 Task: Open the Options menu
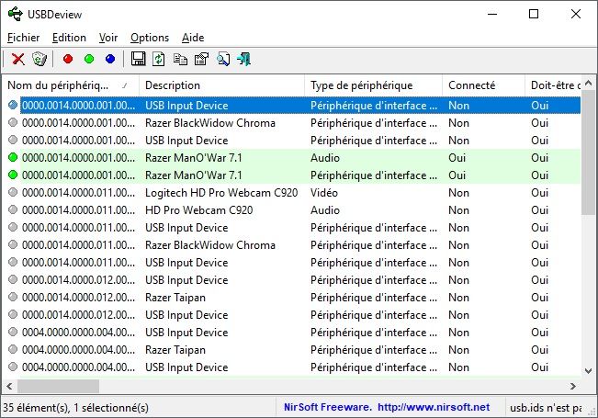150,38
